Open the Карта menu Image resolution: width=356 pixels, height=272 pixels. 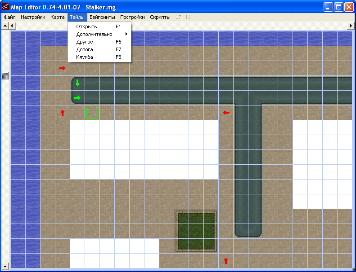(x=58, y=17)
